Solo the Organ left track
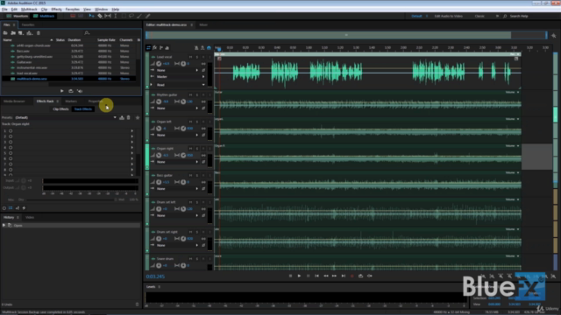The image size is (561, 315). pos(197,122)
